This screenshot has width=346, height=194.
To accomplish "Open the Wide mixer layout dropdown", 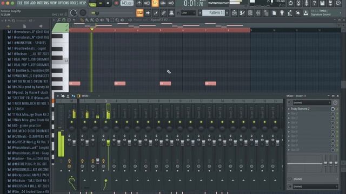I will click(90, 96).
